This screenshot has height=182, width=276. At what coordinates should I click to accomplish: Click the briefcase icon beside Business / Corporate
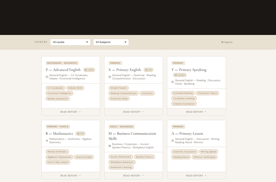[x=110, y=146]
